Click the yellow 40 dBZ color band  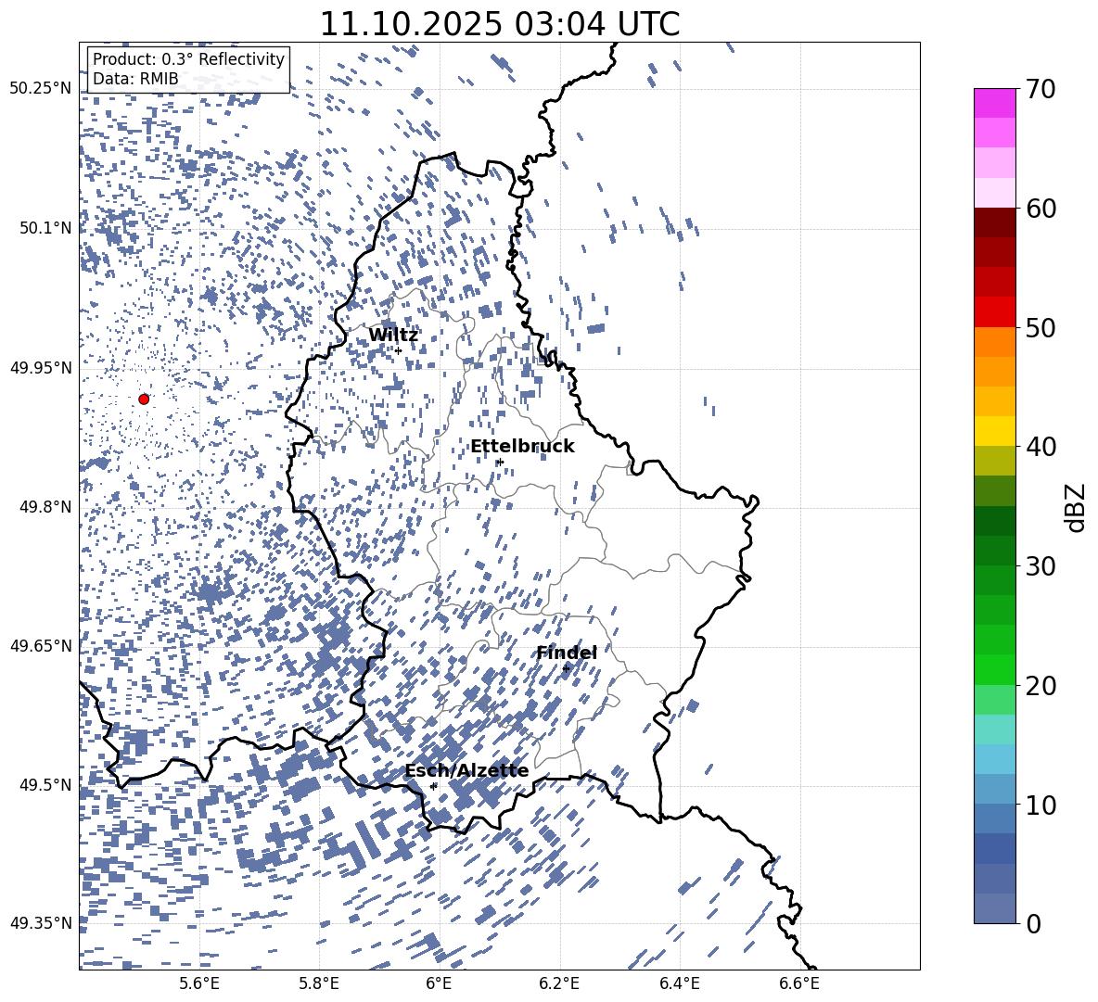coord(994,431)
